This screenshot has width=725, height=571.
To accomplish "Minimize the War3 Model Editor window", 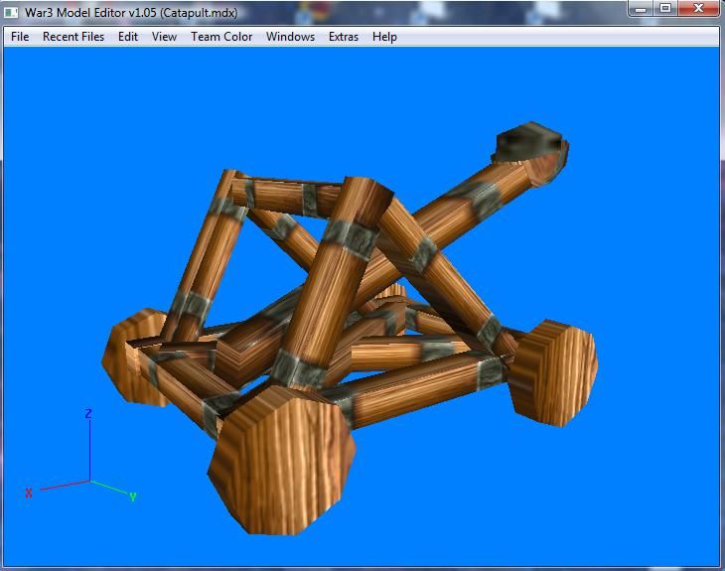I will pos(641,8).
